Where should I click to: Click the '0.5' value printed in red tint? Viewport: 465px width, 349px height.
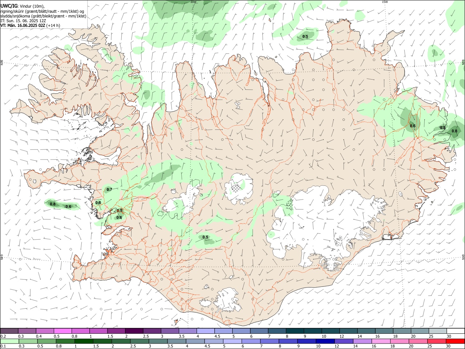point(120,210)
